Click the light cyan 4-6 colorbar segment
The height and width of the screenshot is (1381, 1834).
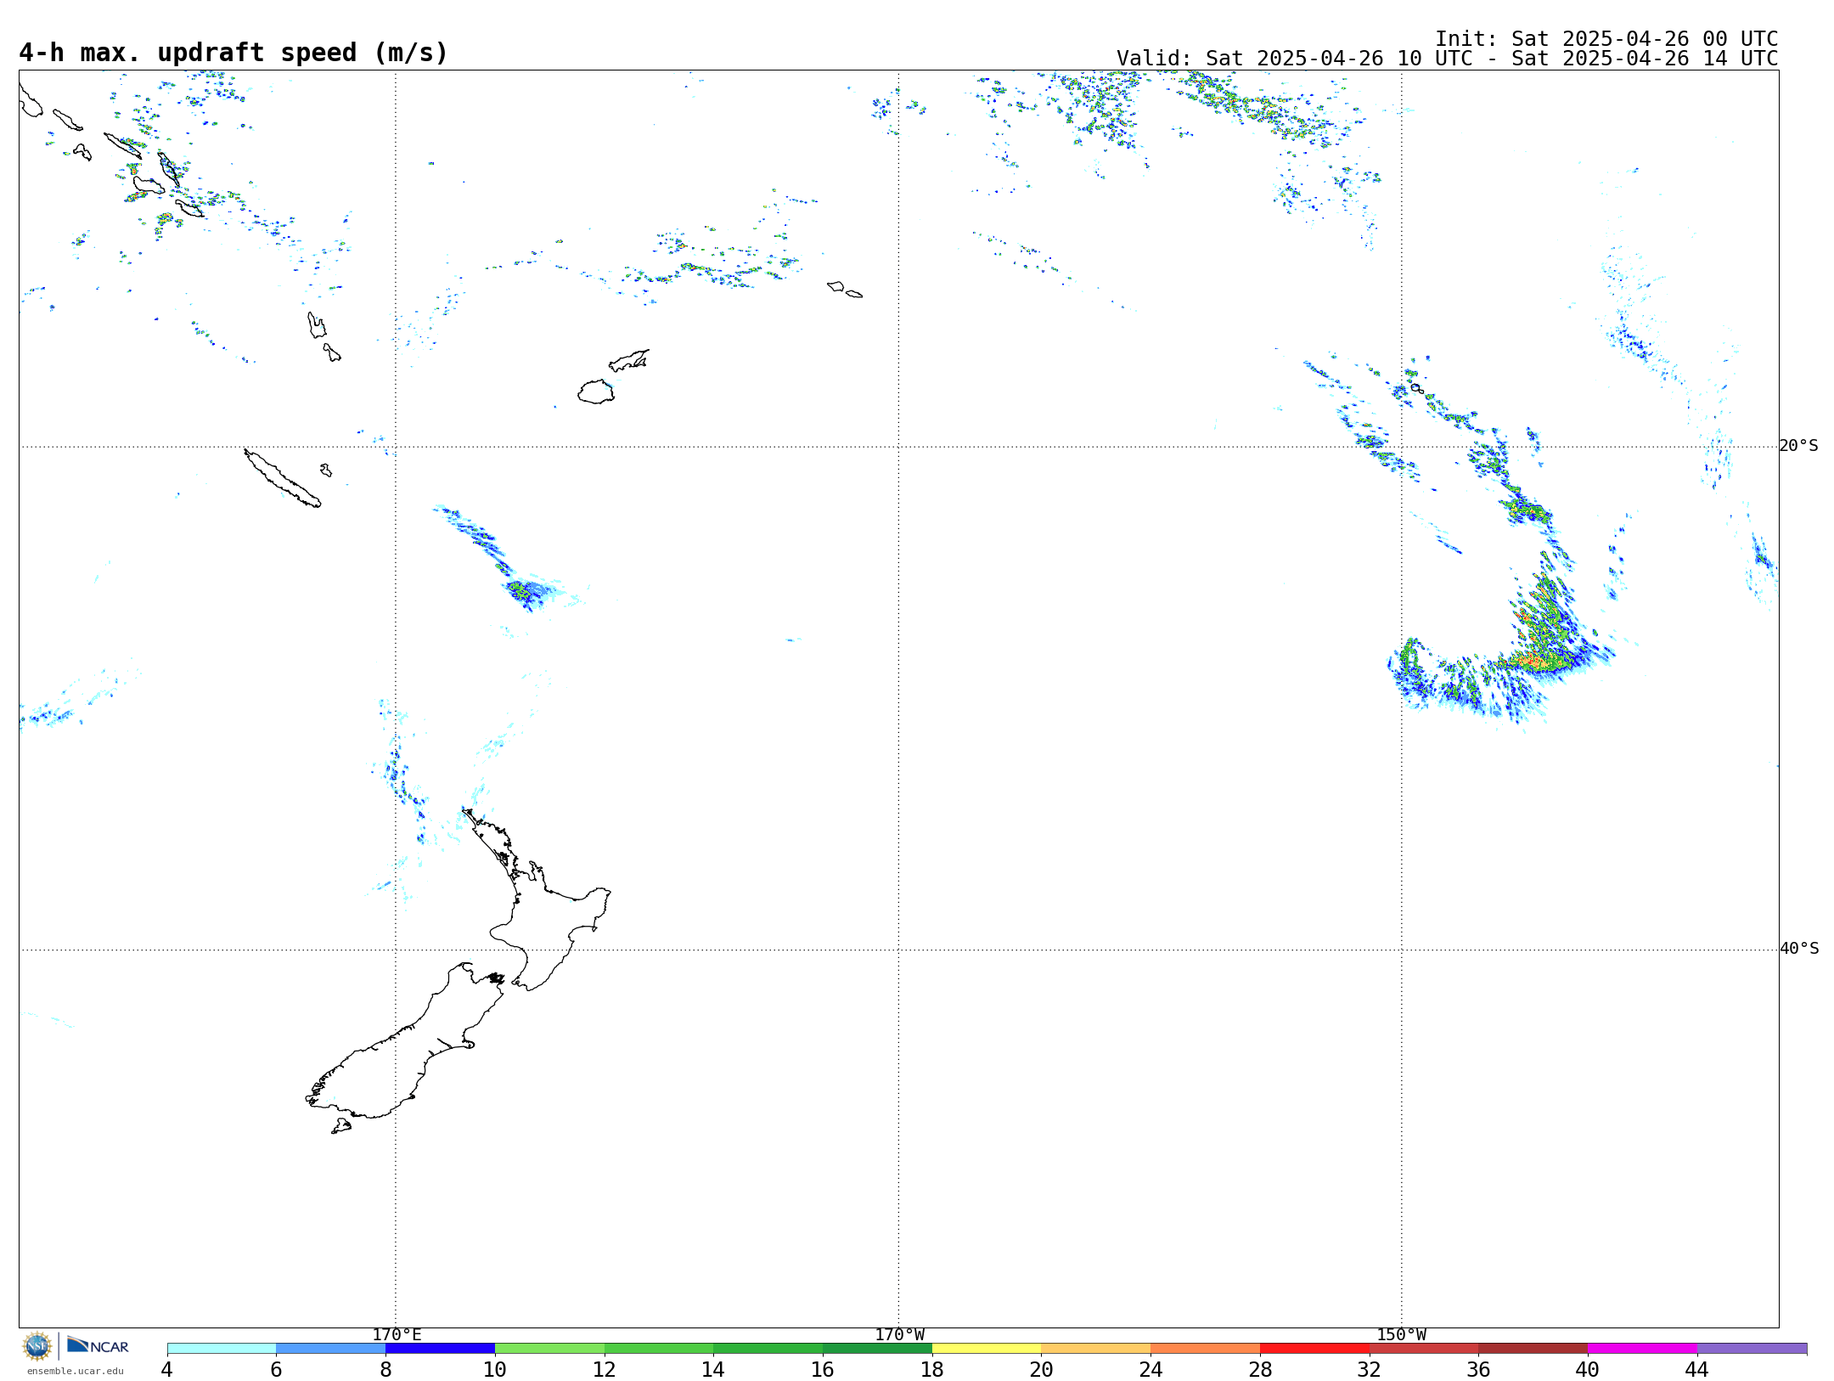[x=221, y=1349]
